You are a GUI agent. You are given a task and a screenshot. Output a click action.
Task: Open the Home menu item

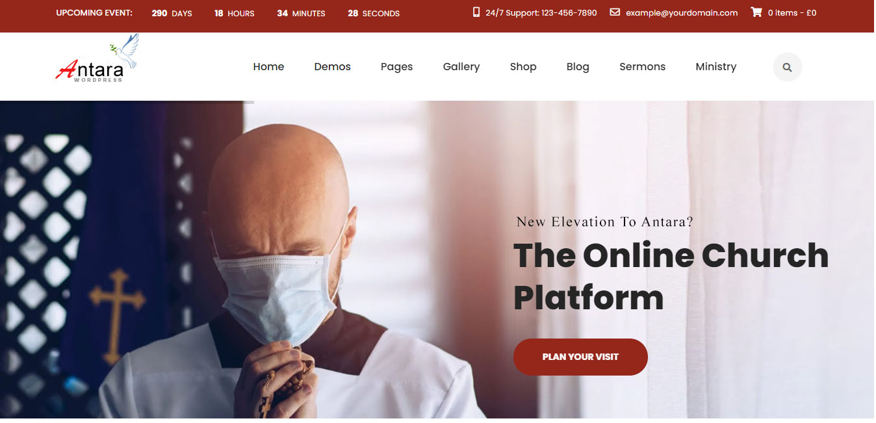268,66
